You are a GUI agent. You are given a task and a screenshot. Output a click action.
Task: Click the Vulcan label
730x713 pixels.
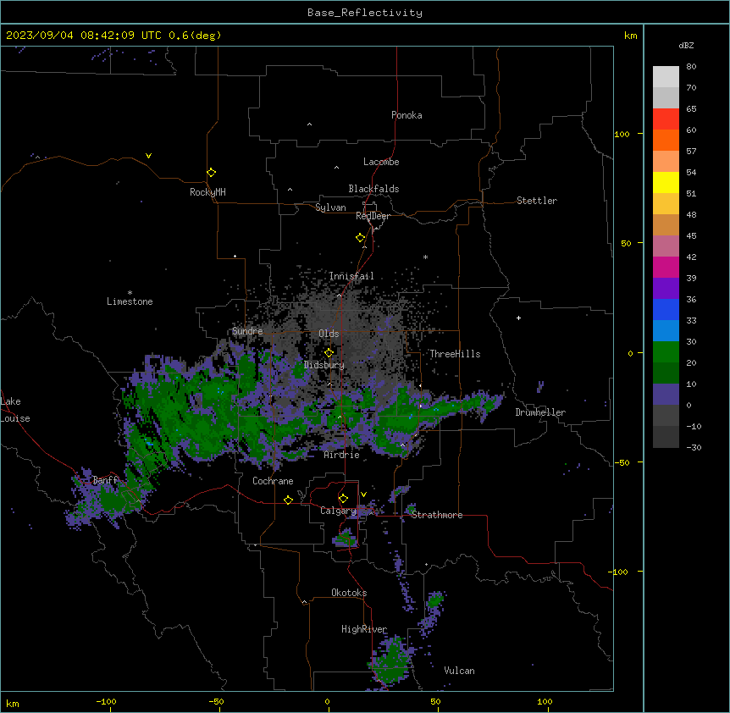pos(460,671)
